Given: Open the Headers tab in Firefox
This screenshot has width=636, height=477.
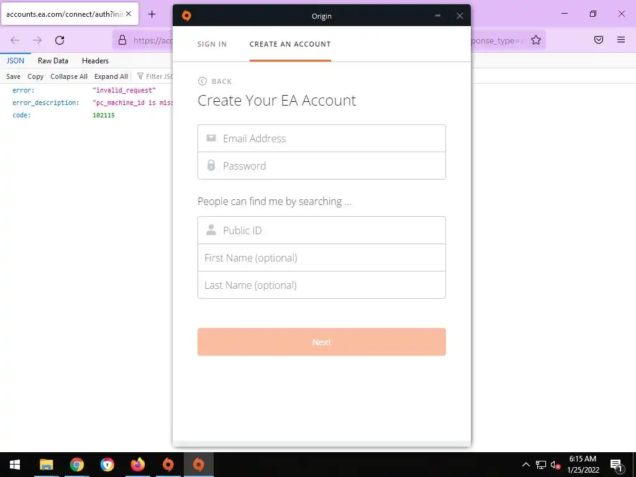Looking at the screenshot, I should tap(95, 61).
